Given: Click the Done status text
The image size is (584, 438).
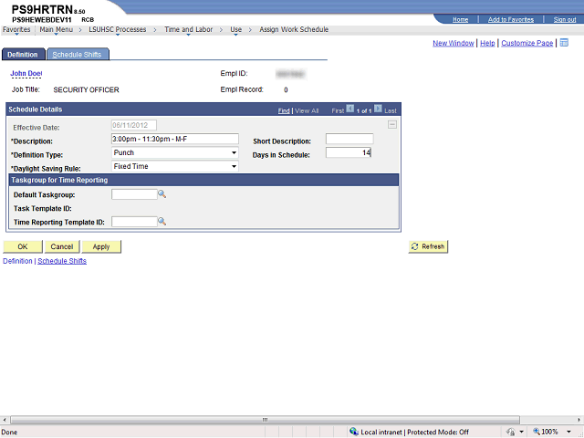Looking at the screenshot, I should pyautogui.click(x=10, y=432).
